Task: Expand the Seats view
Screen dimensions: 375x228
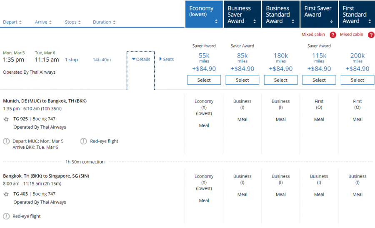Action: 167,59
